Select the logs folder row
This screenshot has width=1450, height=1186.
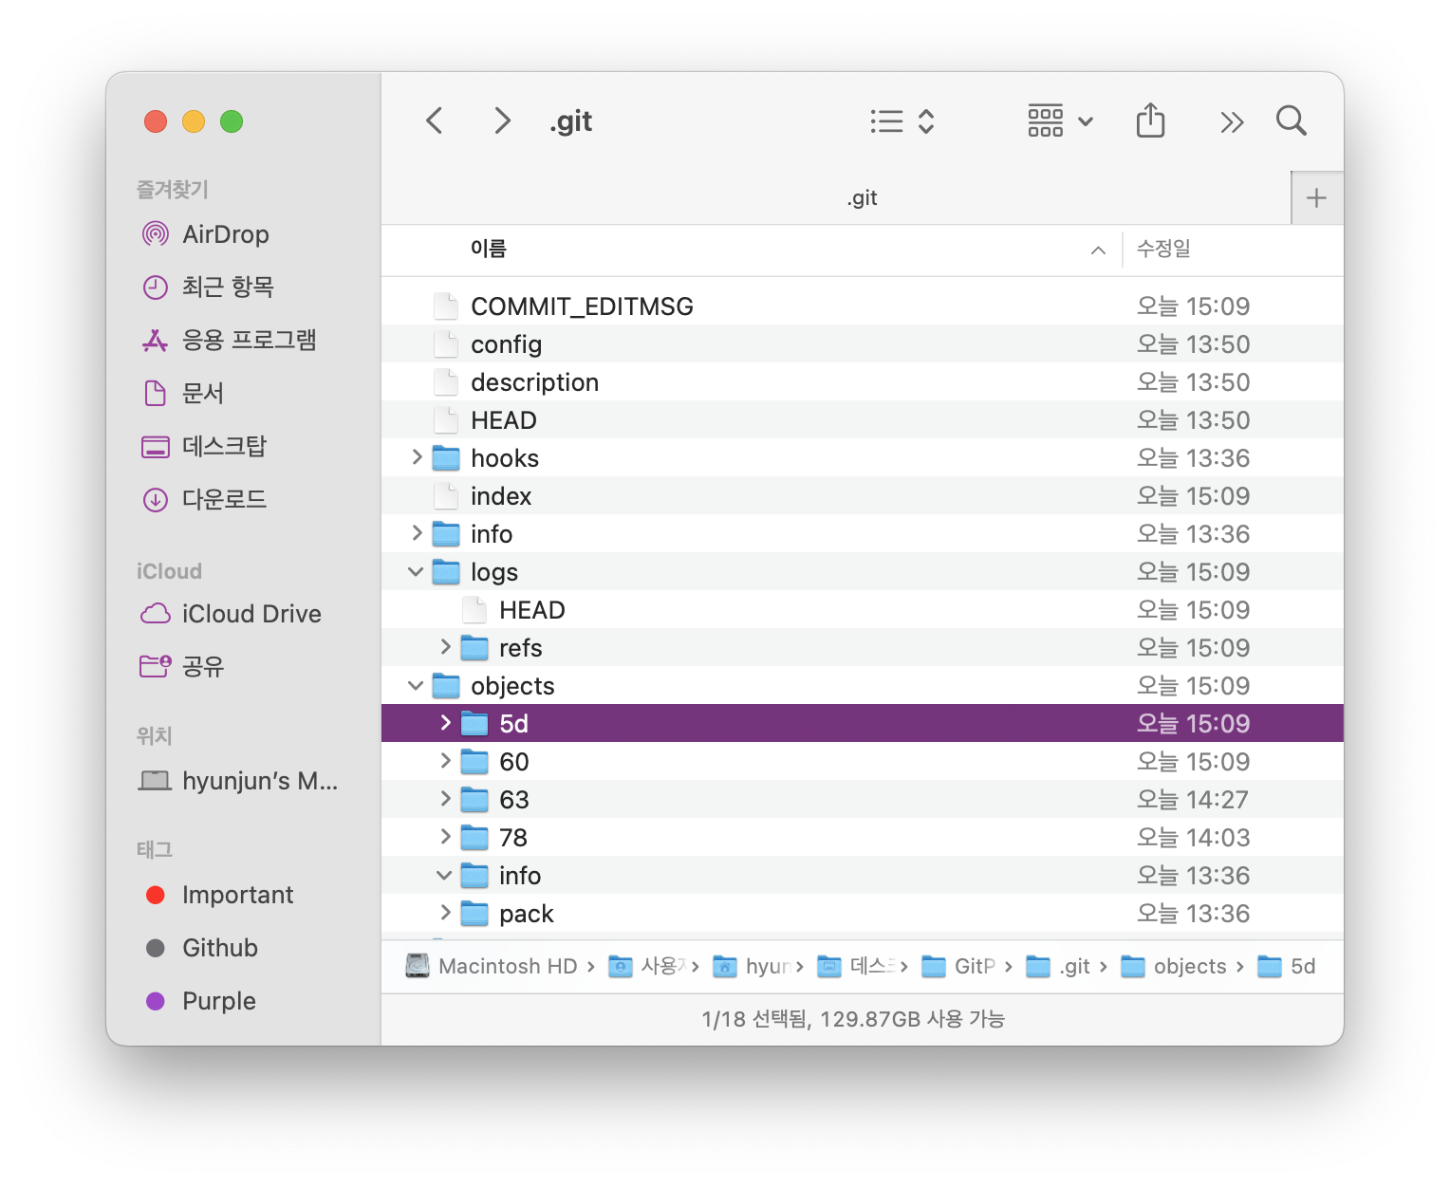tap(863, 571)
